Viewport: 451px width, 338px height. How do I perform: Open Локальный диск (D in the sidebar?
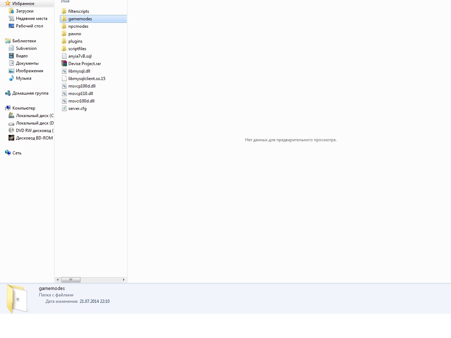pos(35,123)
